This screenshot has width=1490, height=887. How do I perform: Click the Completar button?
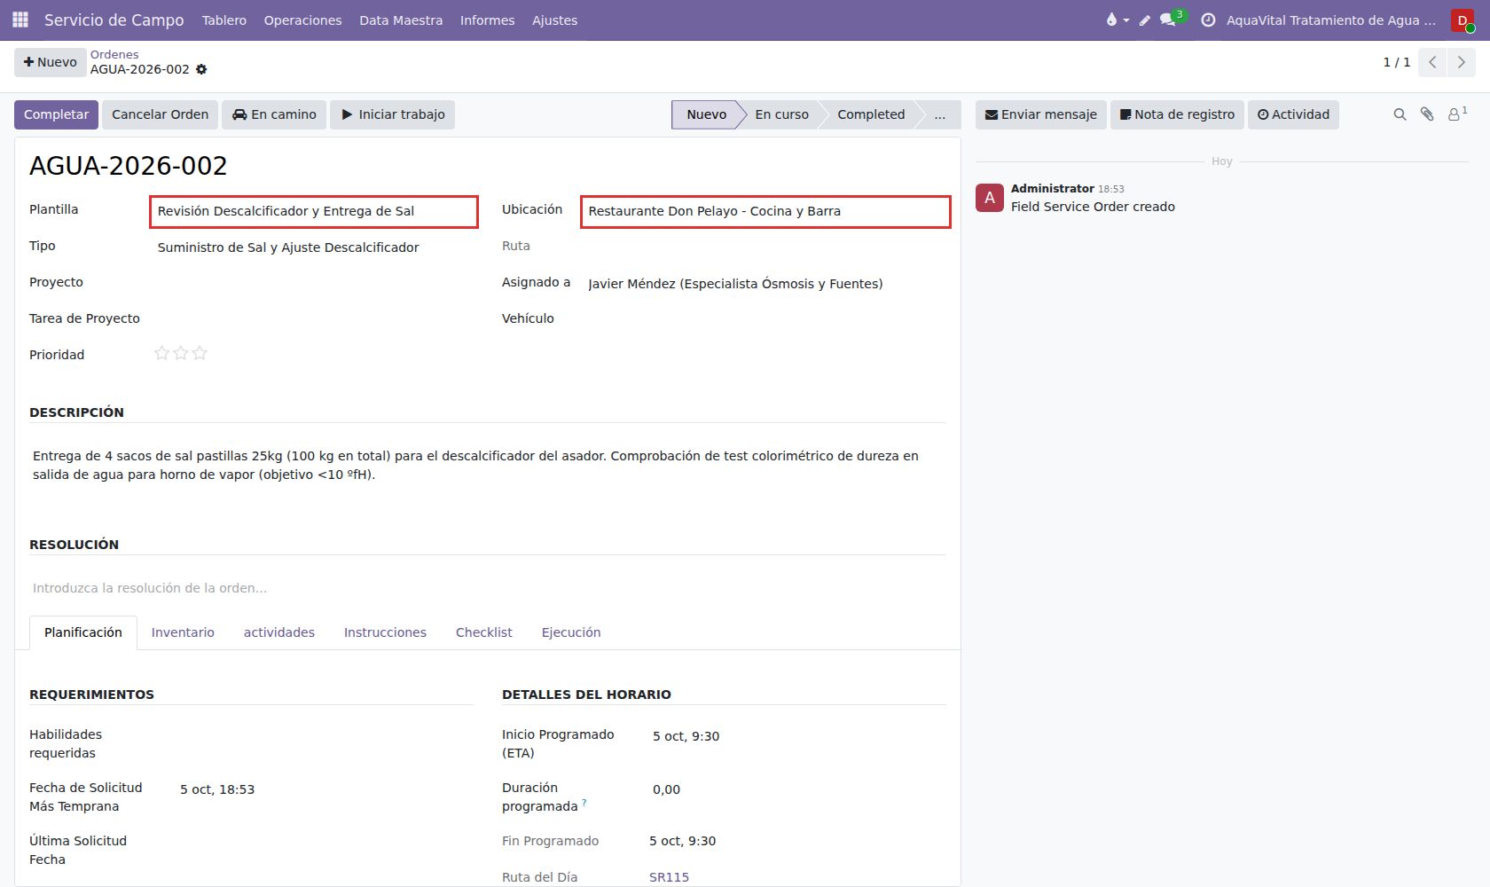tap(56, 114)
